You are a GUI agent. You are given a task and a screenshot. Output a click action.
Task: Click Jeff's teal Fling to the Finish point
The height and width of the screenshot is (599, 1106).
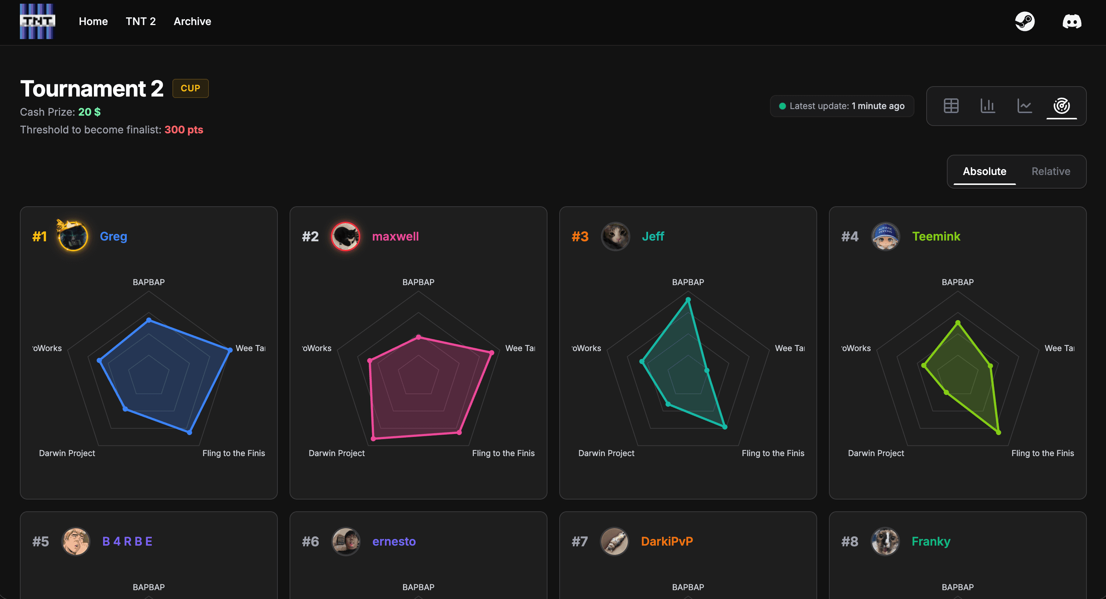725,427
